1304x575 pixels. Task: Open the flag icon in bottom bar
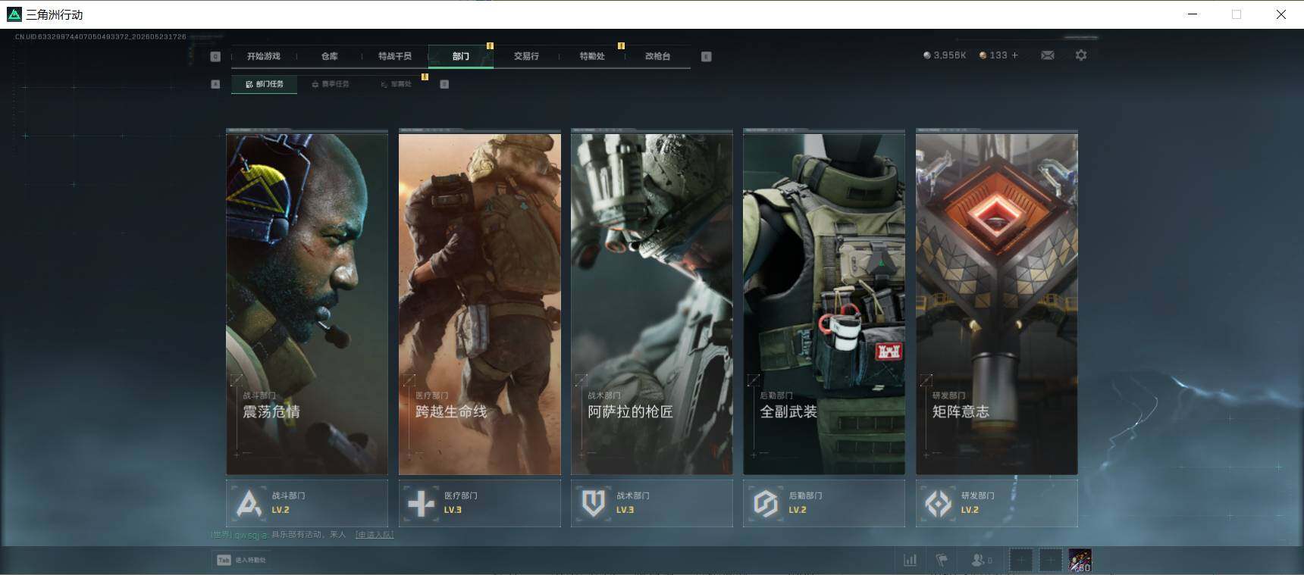click(942, 560)
